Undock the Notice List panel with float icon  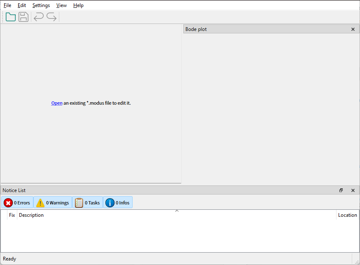coord(341,190)
